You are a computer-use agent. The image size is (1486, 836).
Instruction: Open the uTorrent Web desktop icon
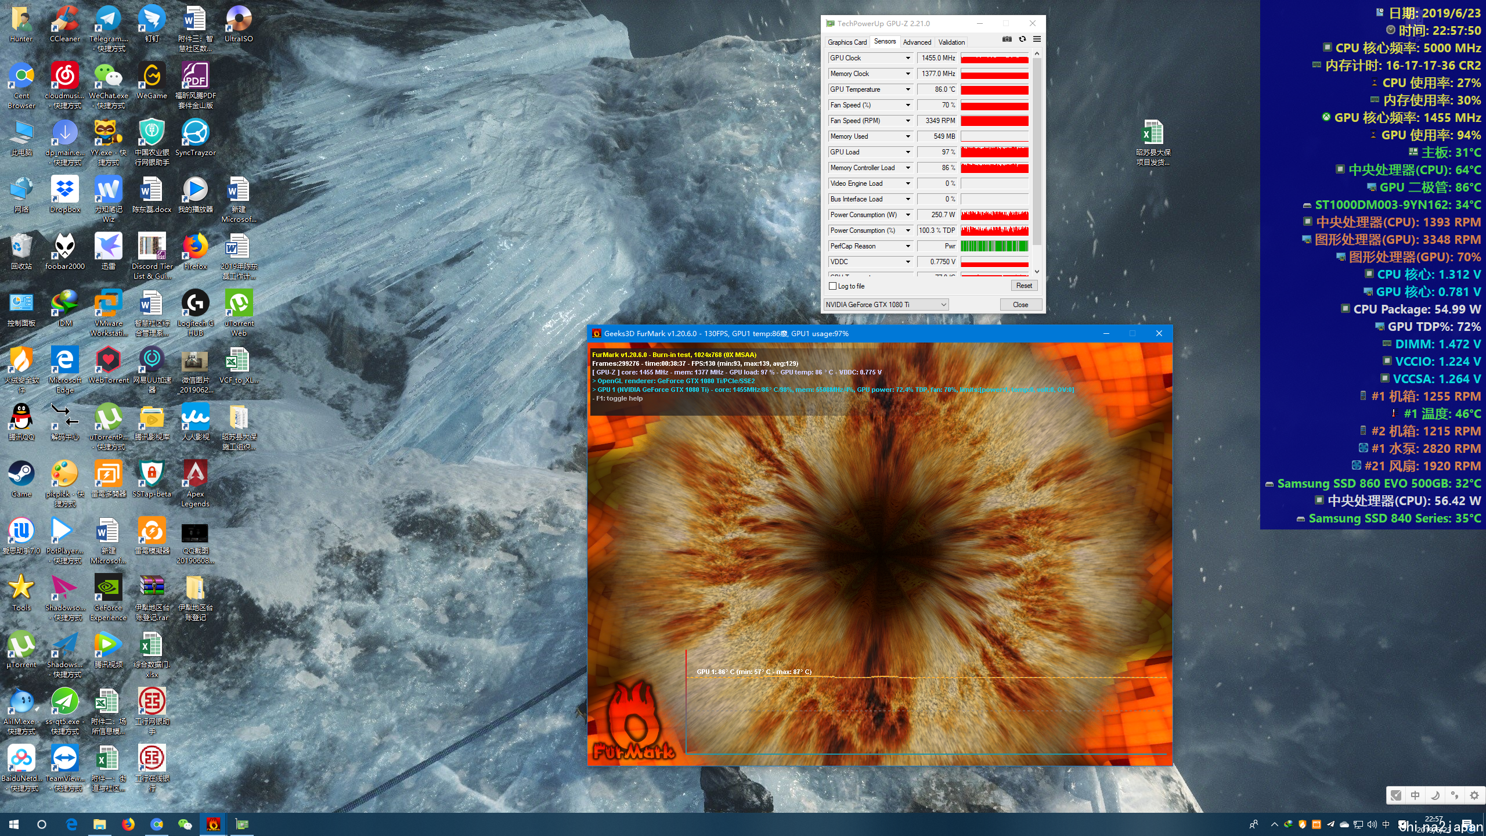pyautogui.click(x=239, y=313)
